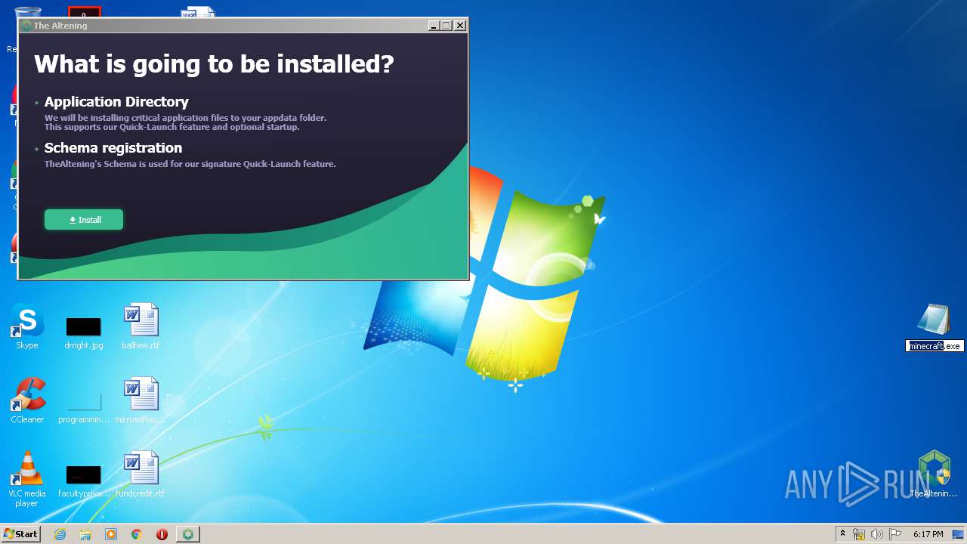Click the green Install button
967x544 pixels.
(x=84, y=220)
